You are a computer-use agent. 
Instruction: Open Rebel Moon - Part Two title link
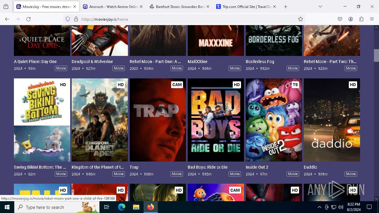[330, 62]
